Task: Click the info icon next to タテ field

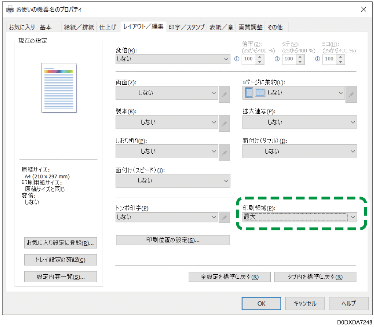Action: (277, 59)
